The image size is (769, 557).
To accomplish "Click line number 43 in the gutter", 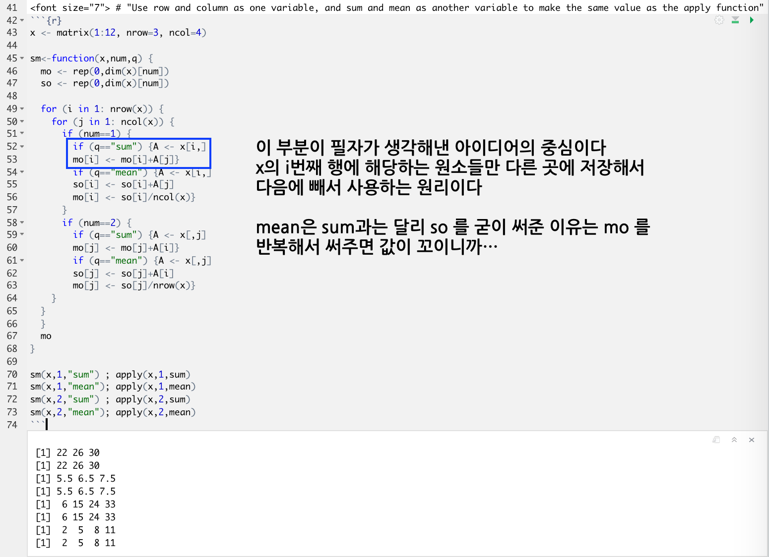I will coord(12,33).
